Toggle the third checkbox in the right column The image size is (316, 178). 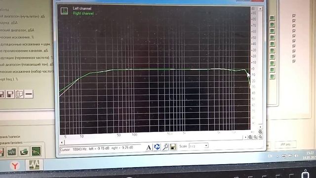tap(294, 26)
